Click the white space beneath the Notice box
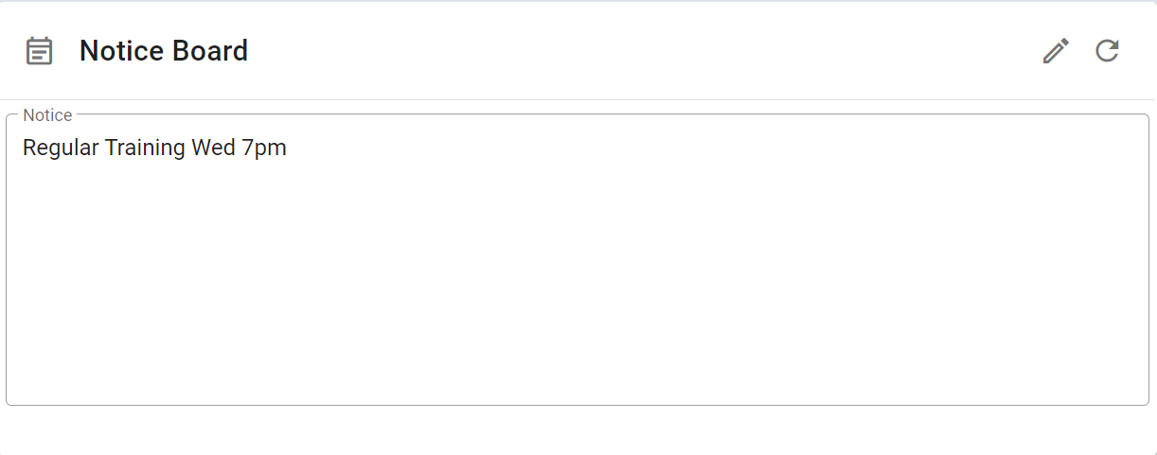 point(578,431)
